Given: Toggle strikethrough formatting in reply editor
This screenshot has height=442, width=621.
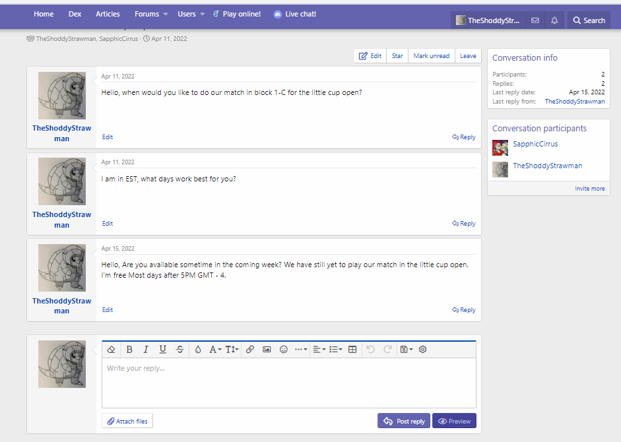Looking at the screenshot, I should pos(180,350).
